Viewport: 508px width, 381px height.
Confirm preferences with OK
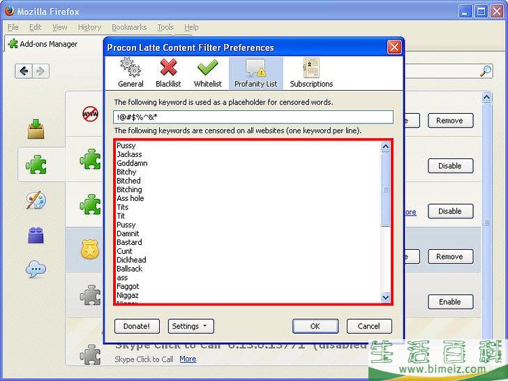click(x=315, y=327)
